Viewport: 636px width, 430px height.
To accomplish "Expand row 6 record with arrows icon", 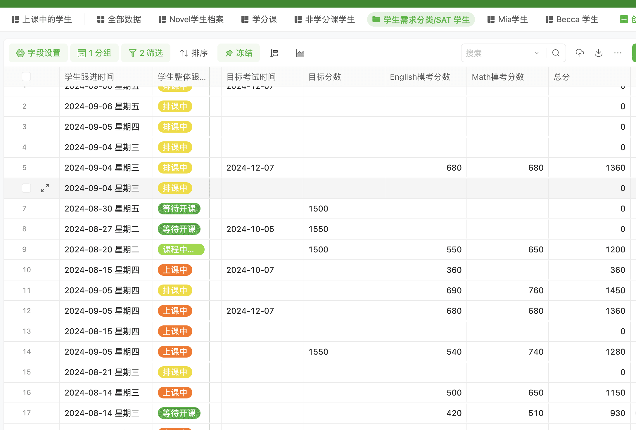I will tap(45, 188).
